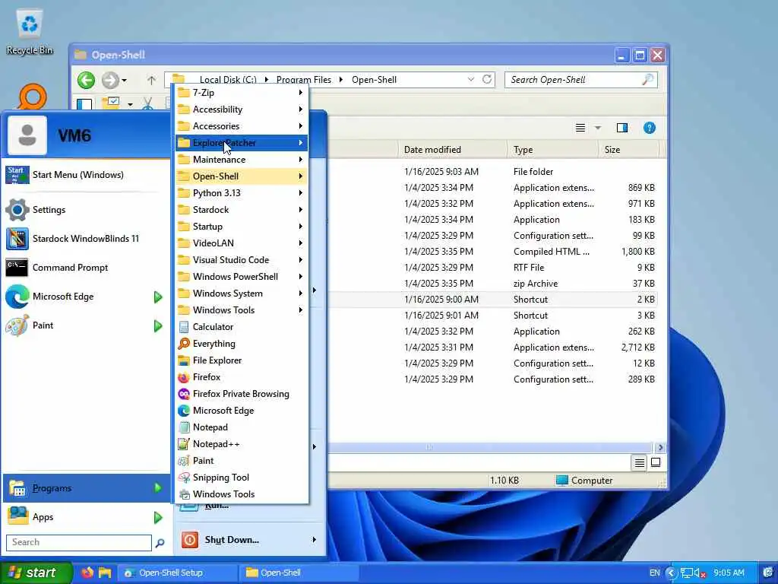
Task: Click the EN language indicator in tray
Action: click(654, 573)
